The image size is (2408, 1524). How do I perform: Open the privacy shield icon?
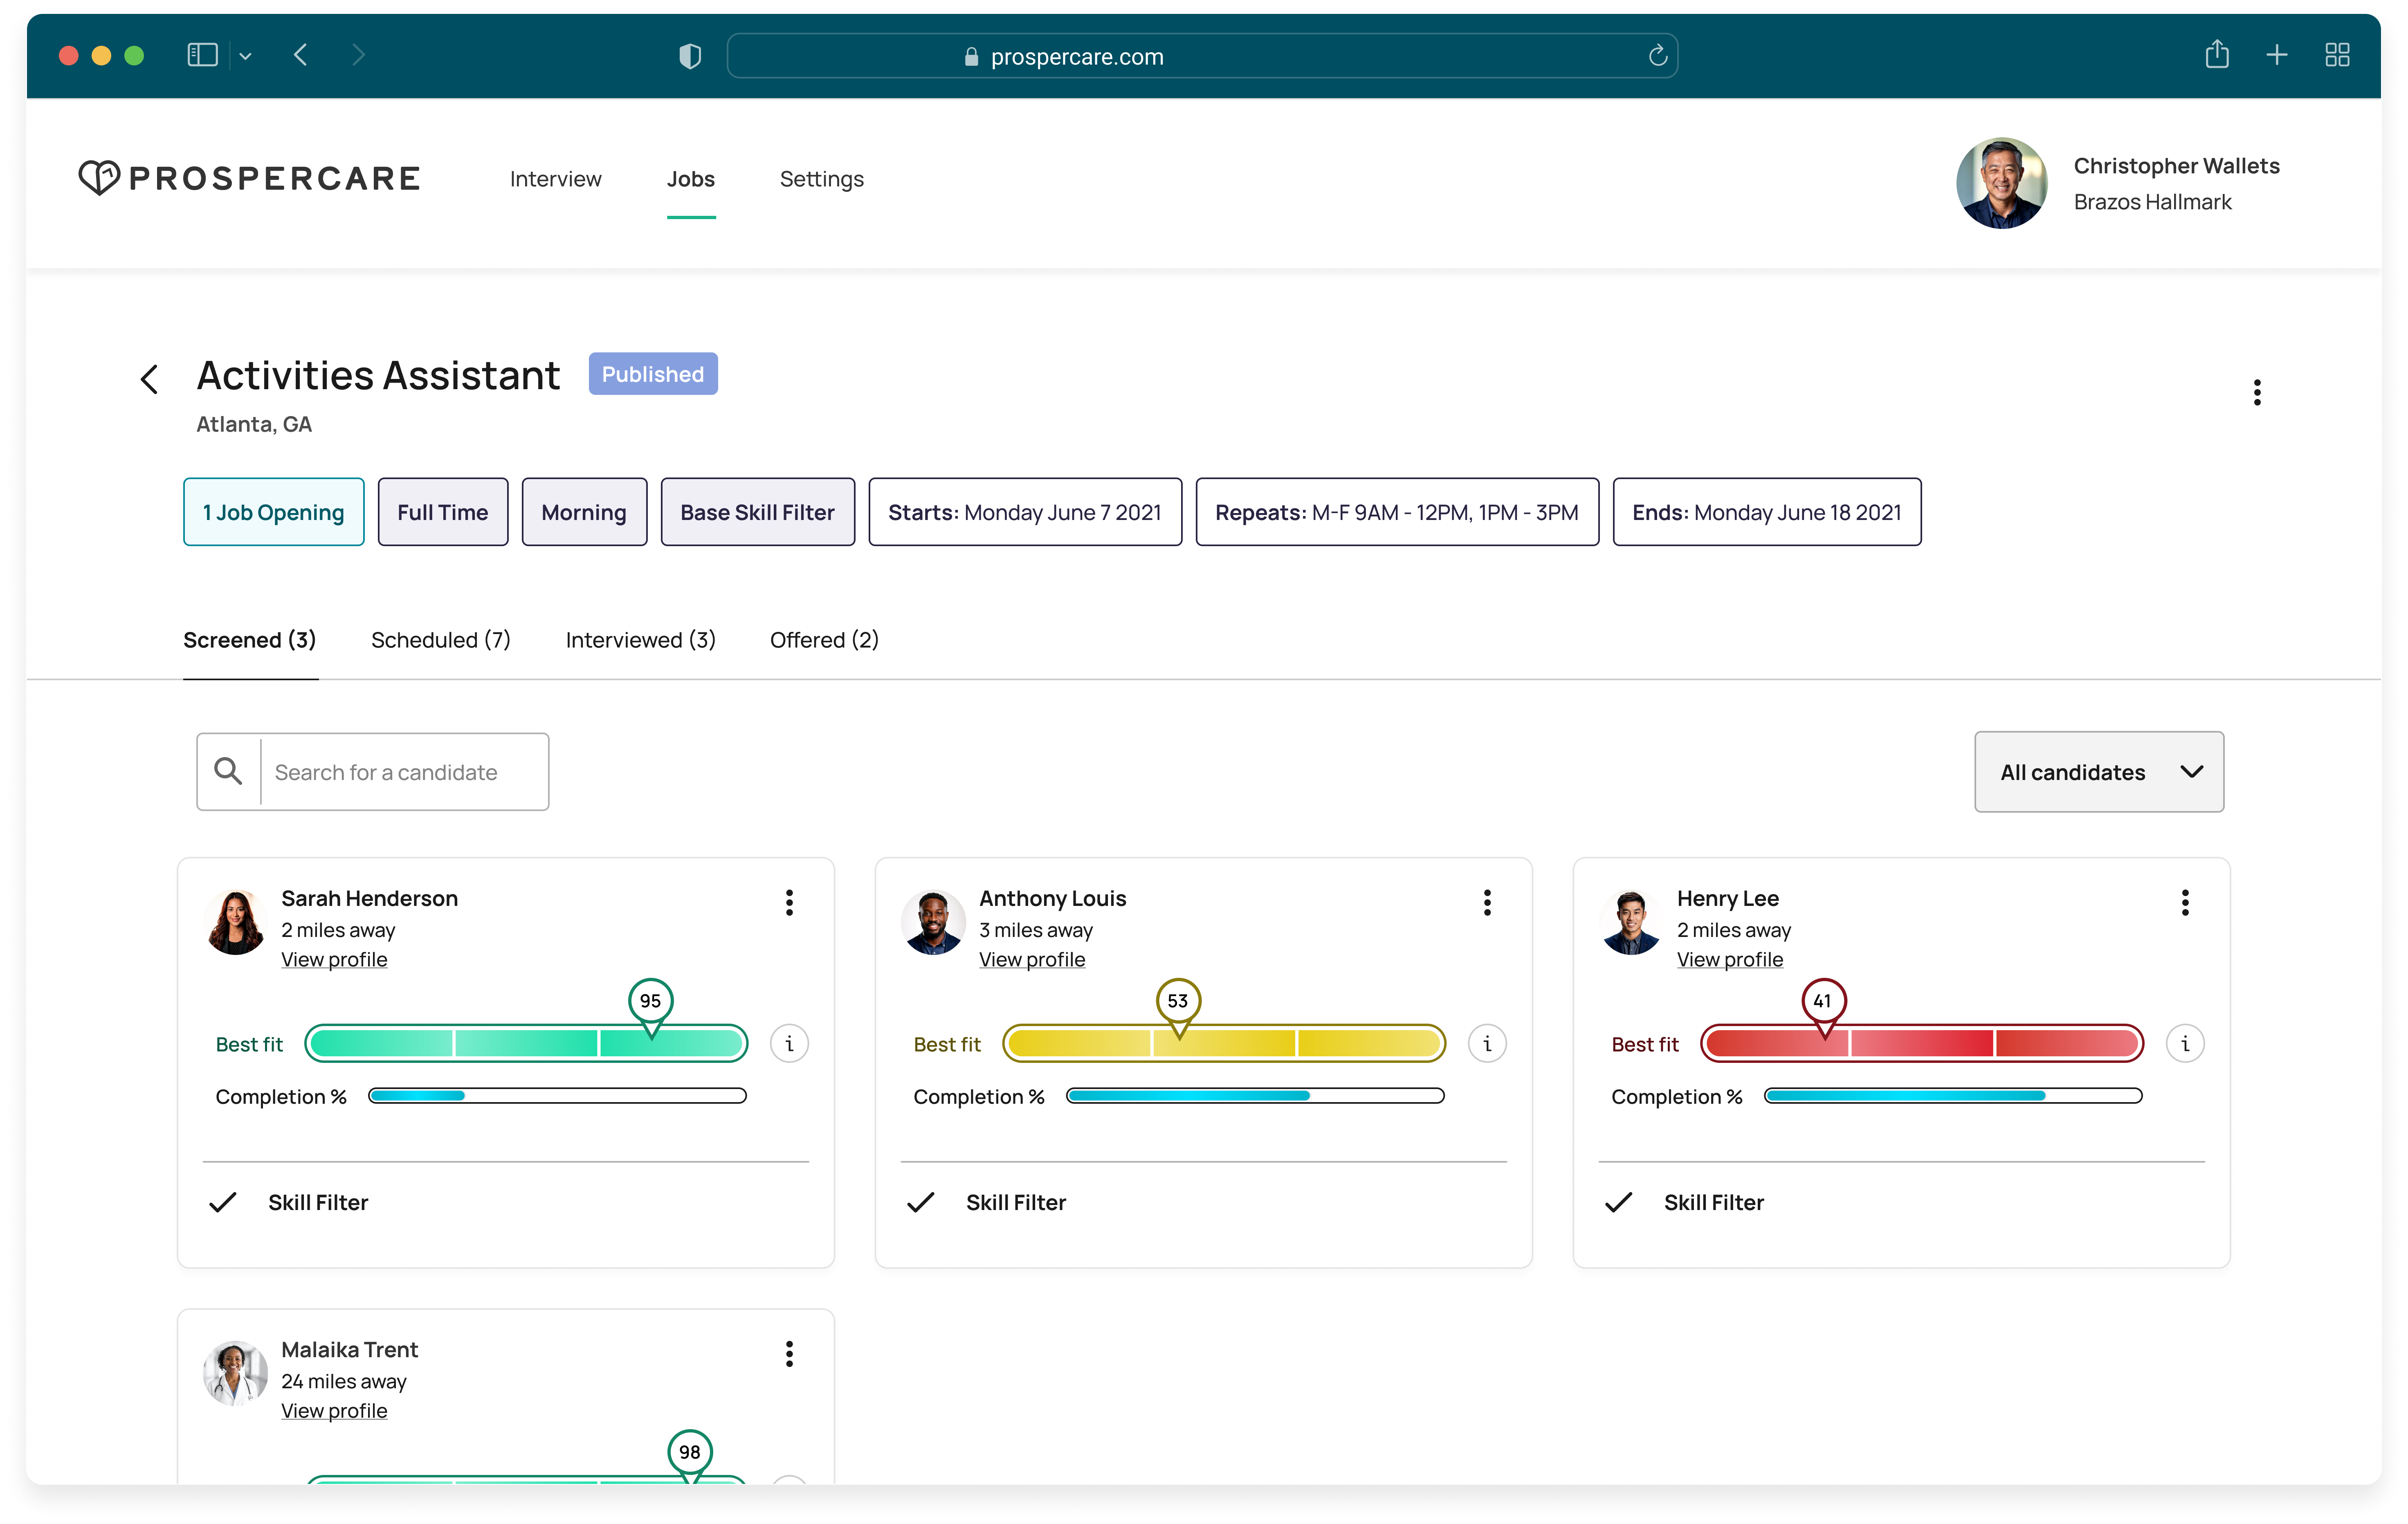(690, 56)
